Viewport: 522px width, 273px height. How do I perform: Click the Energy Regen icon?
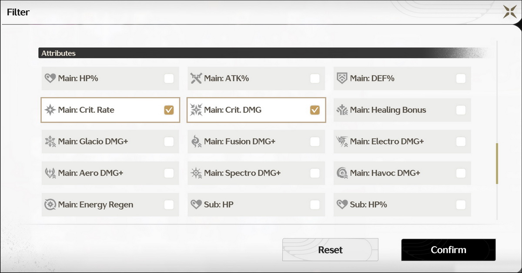(50, 204)
